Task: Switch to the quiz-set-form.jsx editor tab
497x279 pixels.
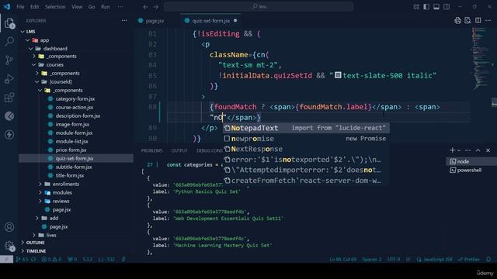Action: (x=210, y=21)
